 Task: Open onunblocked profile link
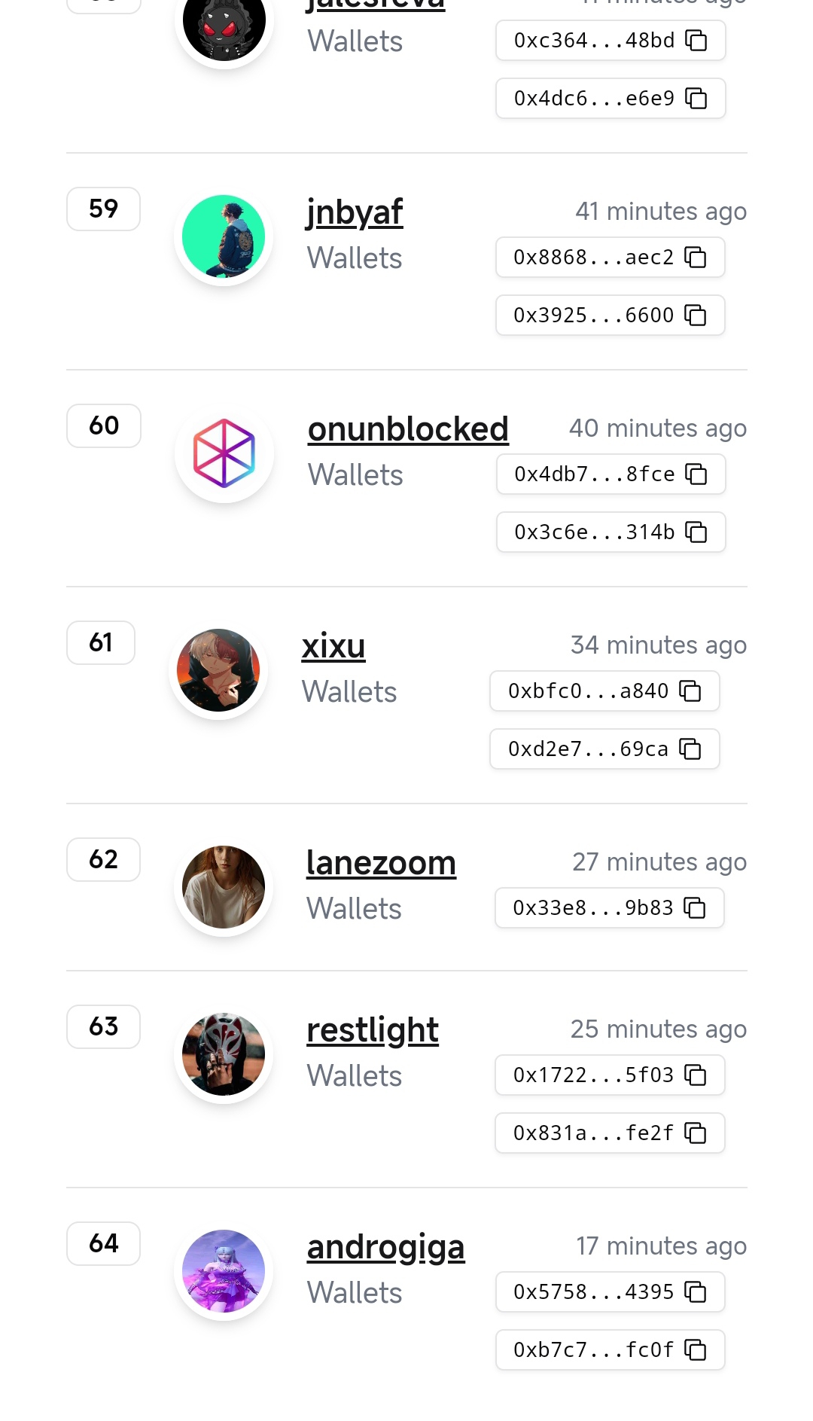pos(408,429)
